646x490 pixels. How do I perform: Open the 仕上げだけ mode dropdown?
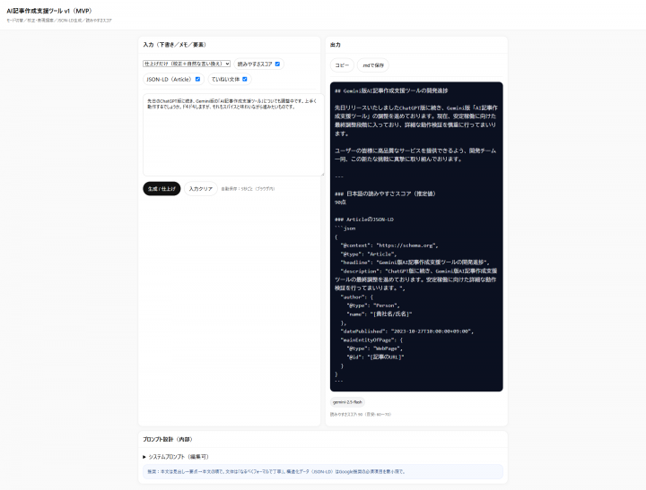pos(187,64)
